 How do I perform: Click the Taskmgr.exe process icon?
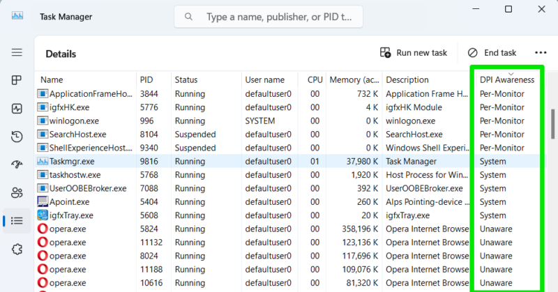(43, 162)
